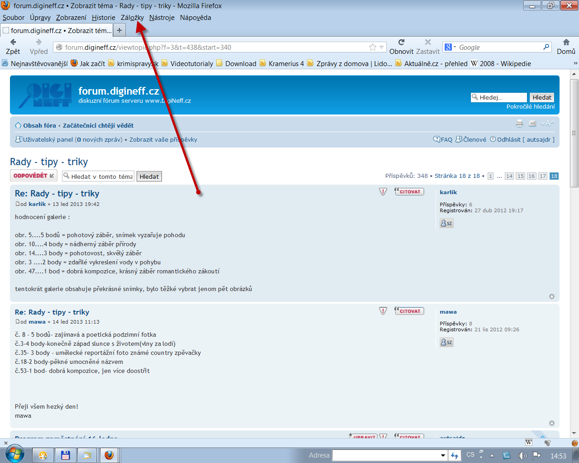Click the vertical page scrollbar thumb
Screen dimensions: 579x463
pyautogui.click(x=574, y=133)
